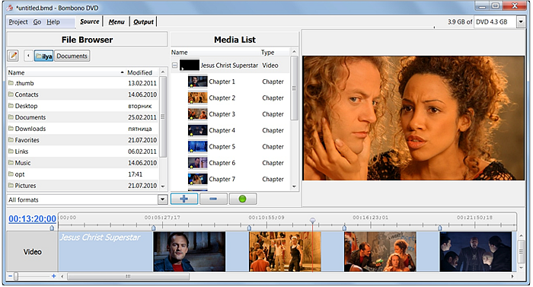Viewport: 533px width, 287px height.
Task: Click the Video track label
Action: coord(32,252)
